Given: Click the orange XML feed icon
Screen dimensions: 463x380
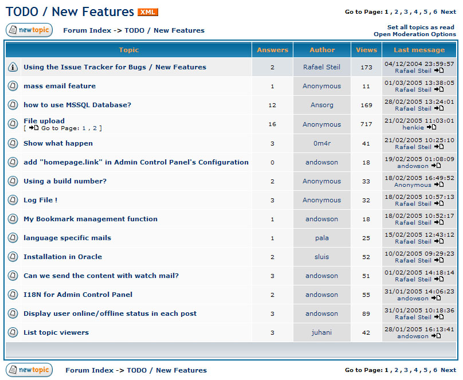Looking at the screenshot, I should coord(148,12).
